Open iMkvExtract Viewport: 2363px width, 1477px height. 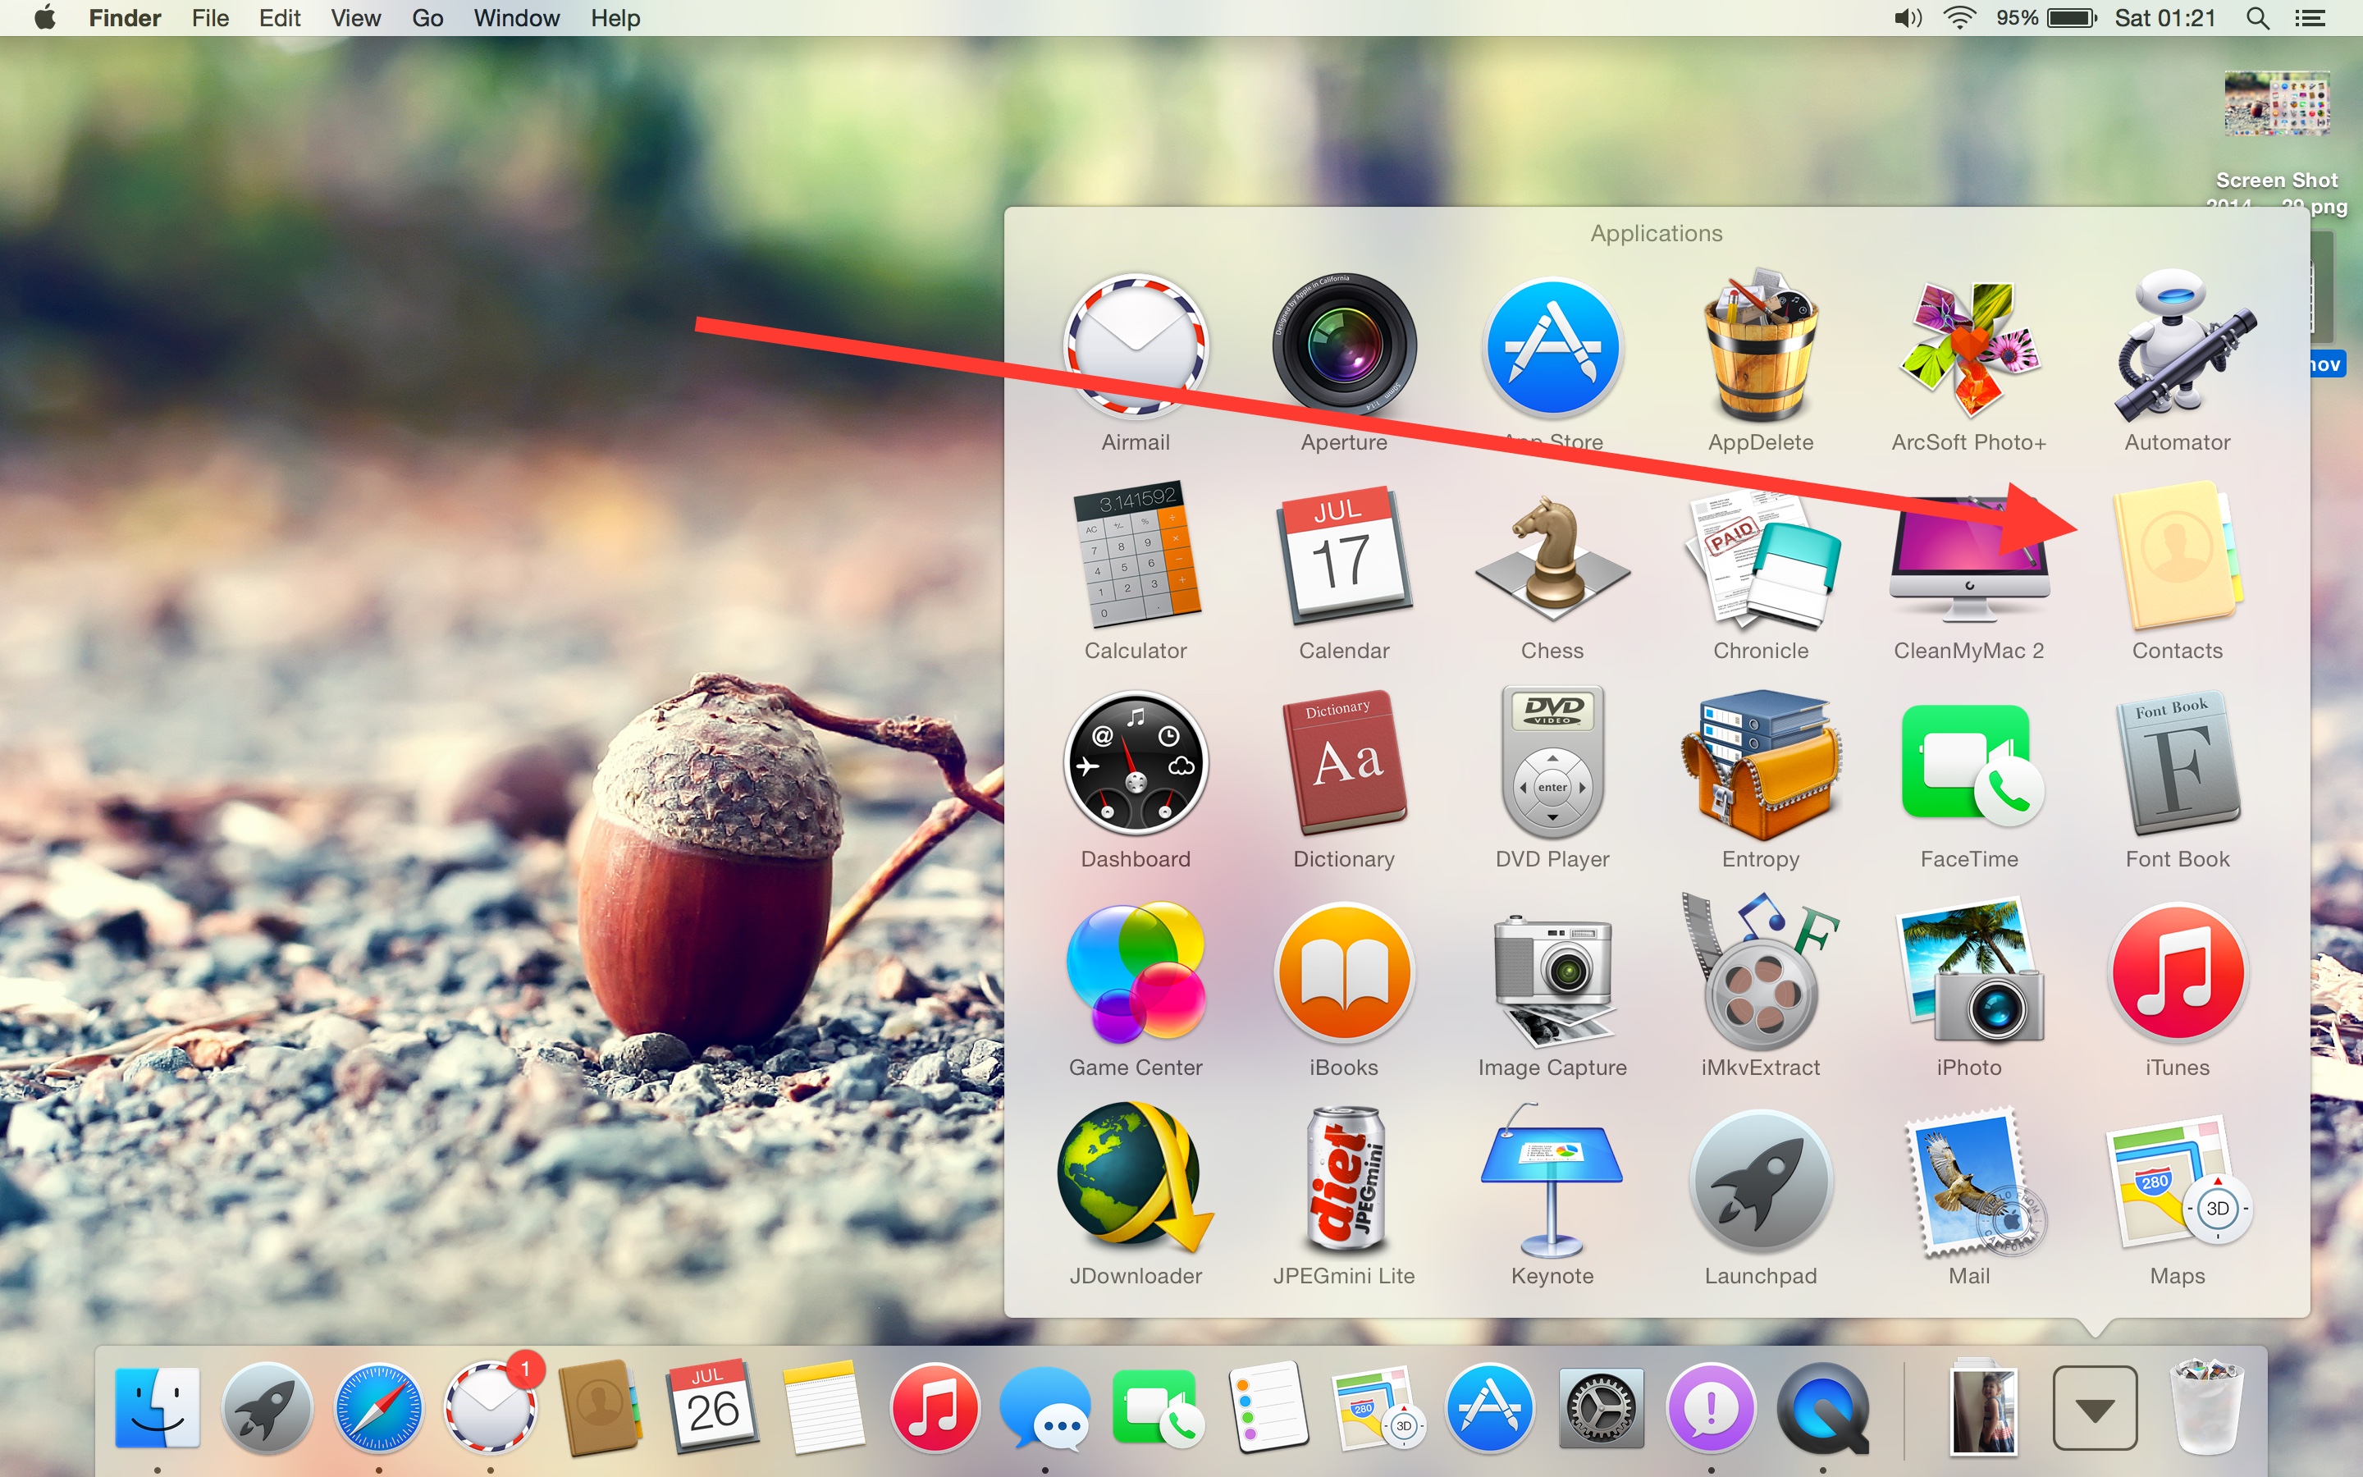click(1761, 972)
